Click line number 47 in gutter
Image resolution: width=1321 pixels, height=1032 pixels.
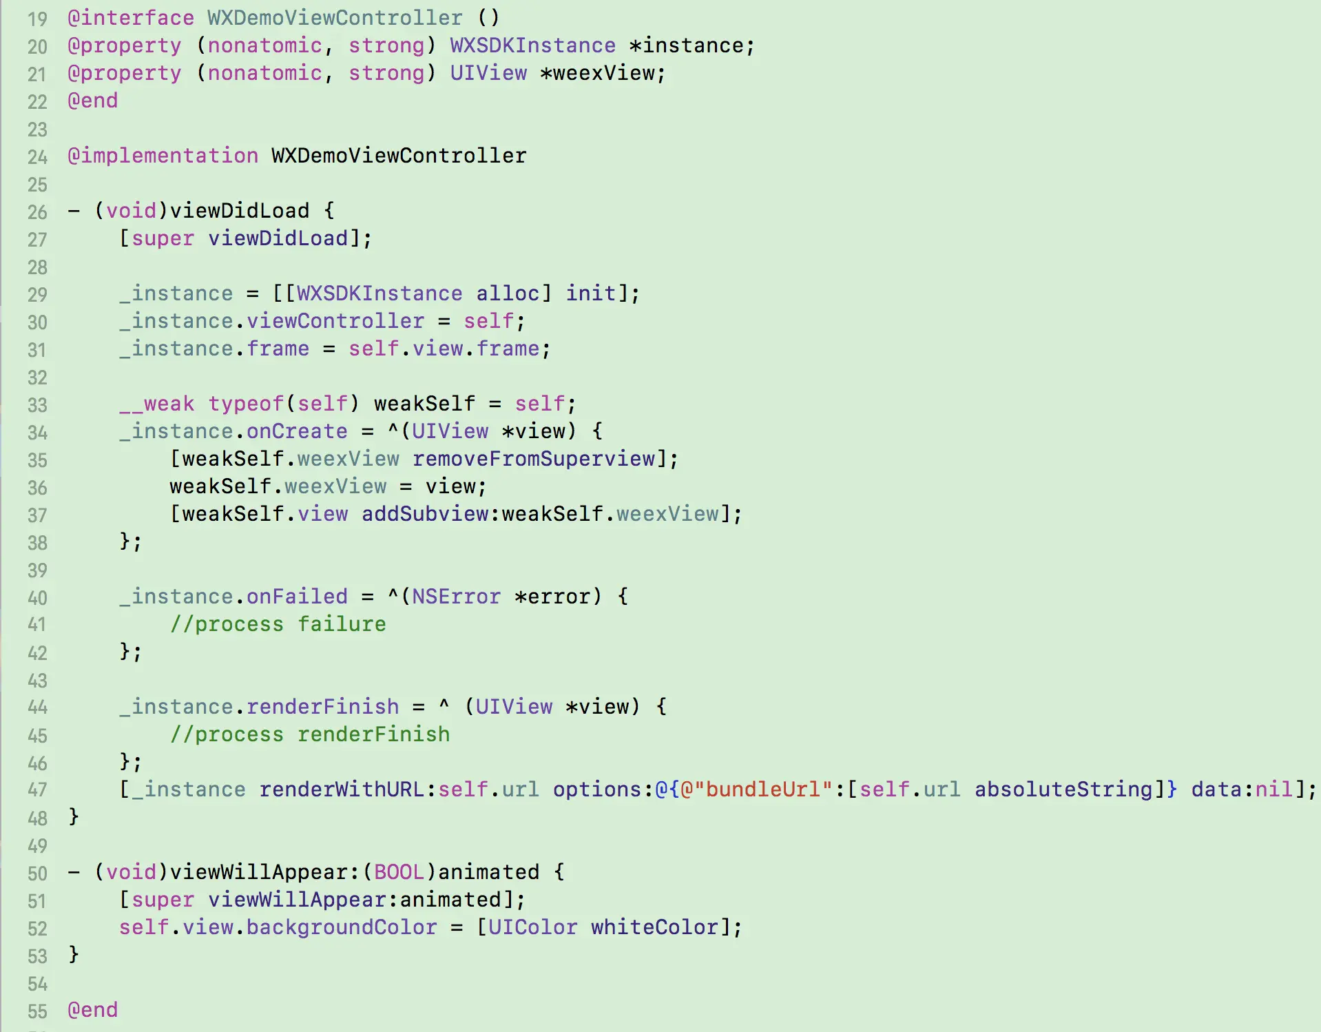pyautogui.click(x=37, y=791)
